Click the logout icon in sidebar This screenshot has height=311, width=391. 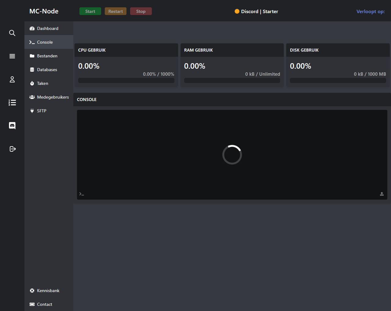point(12,149)
